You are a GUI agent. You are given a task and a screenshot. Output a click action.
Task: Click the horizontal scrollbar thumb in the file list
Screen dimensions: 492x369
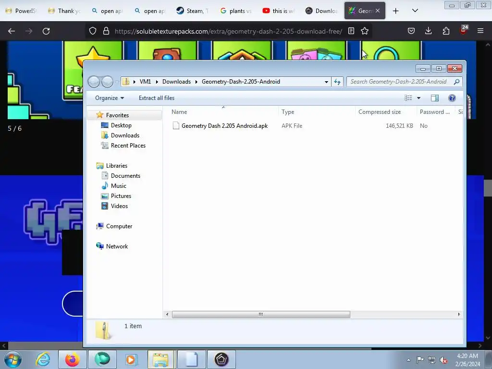pos(261,314)
